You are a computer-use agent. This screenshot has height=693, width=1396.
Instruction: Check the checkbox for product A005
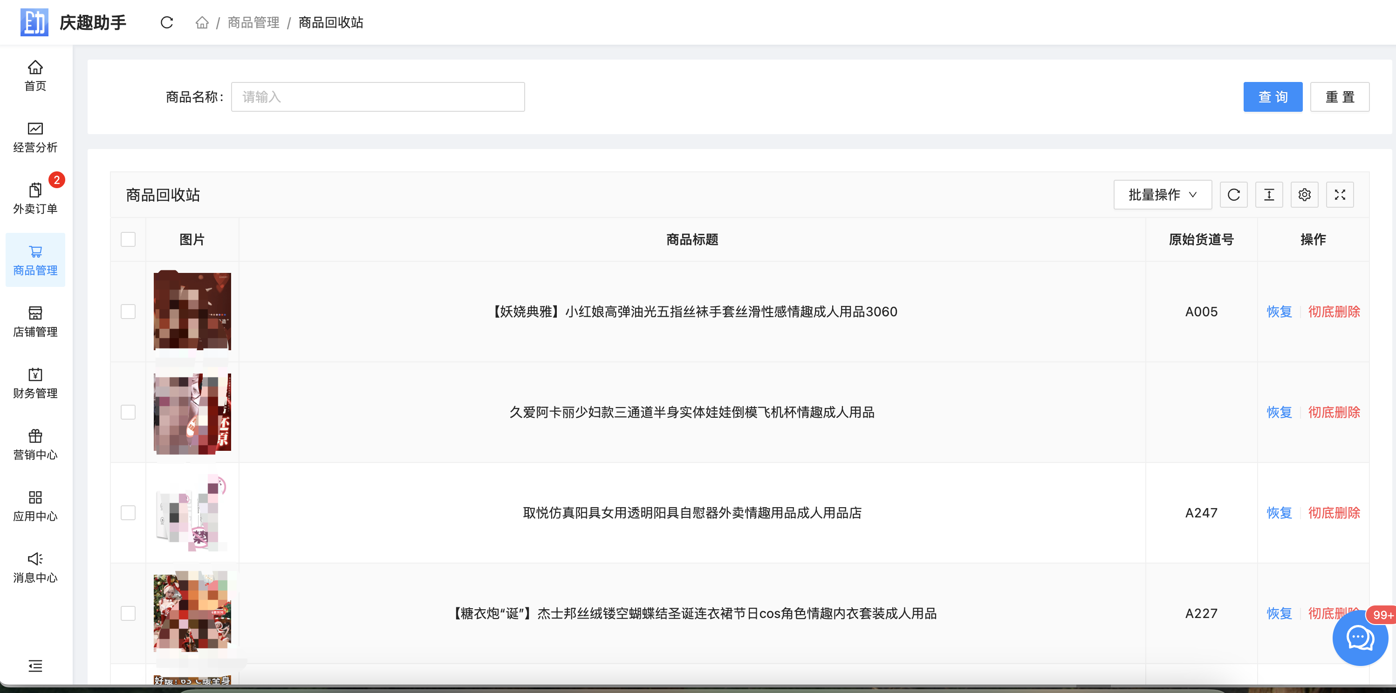point(128,312)
